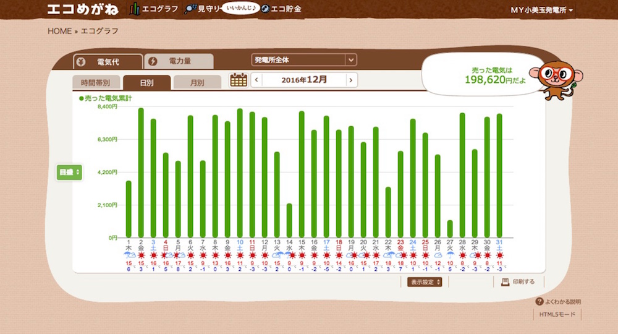Select the 日別 daily tab
The height and width of the screenshot is (334, 618).
tap(146, 82)
